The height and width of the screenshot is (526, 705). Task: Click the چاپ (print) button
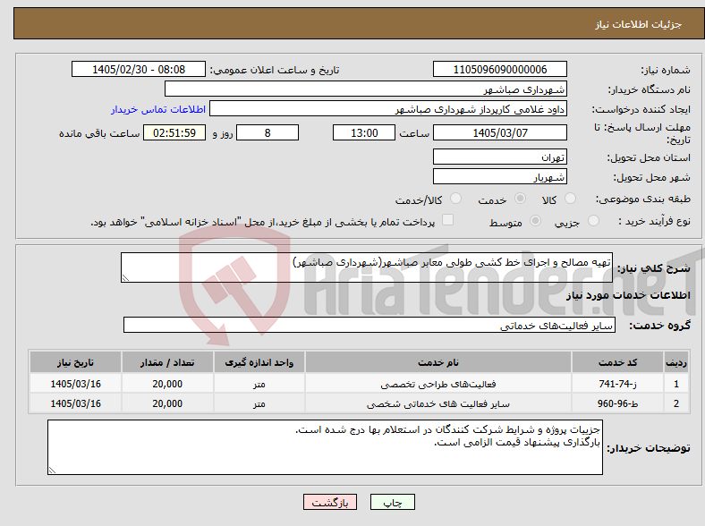(x=392, y=502)
